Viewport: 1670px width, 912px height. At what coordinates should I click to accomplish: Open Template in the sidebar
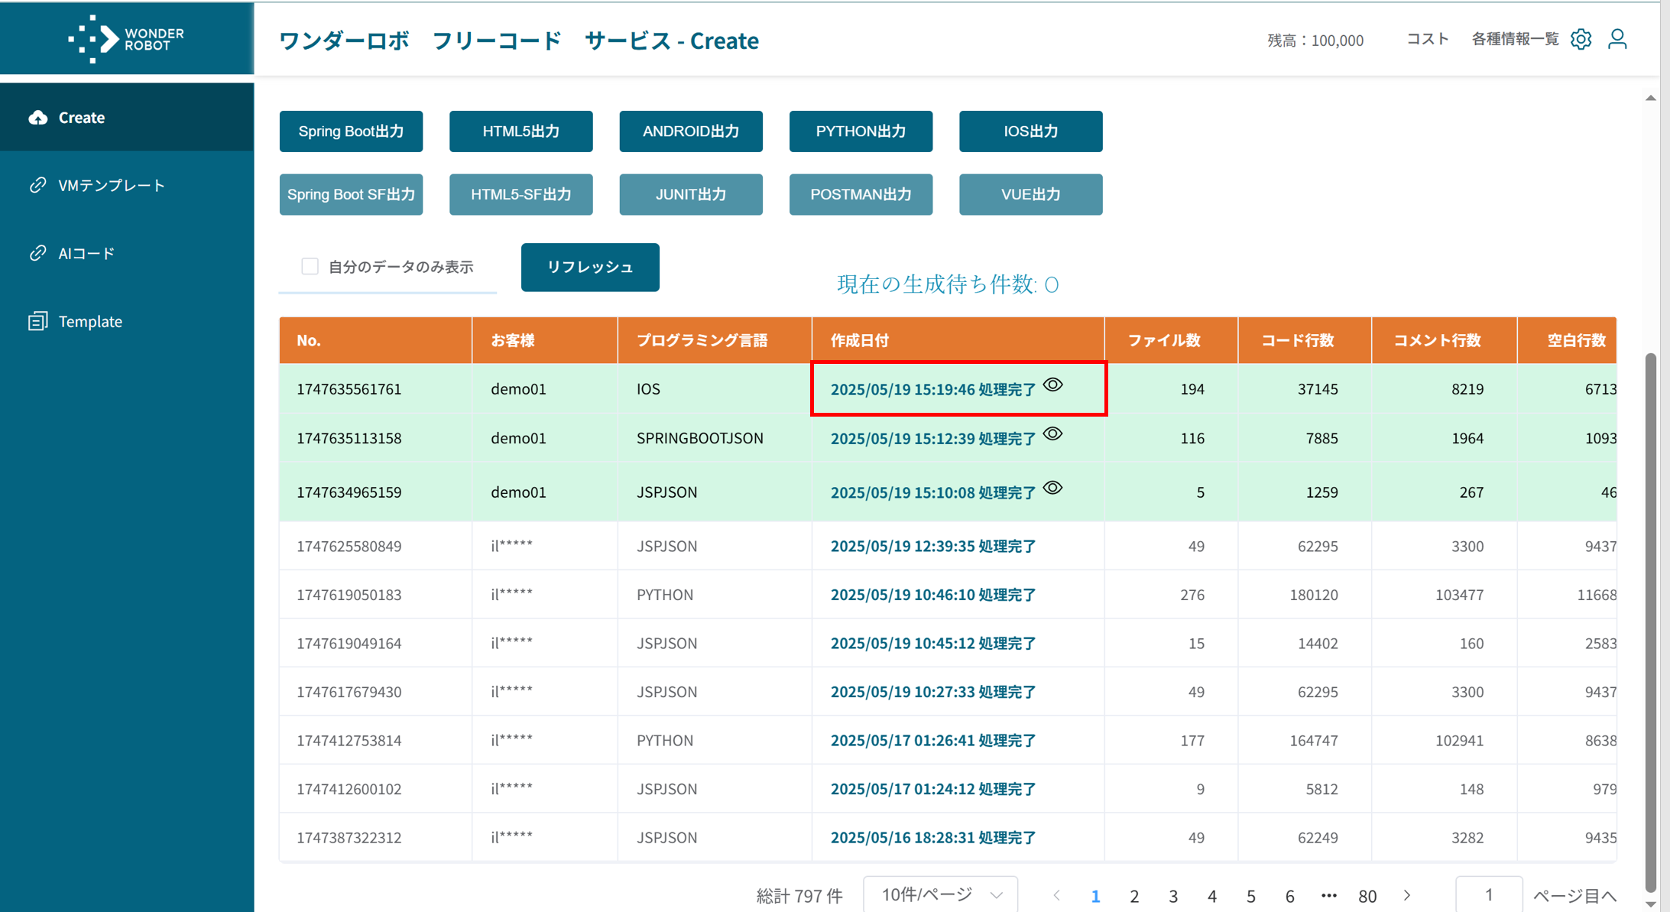click(127, 321)
